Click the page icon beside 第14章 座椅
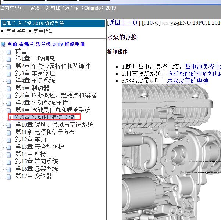Viewport: 221px width, 220px height. click(9, 155)
